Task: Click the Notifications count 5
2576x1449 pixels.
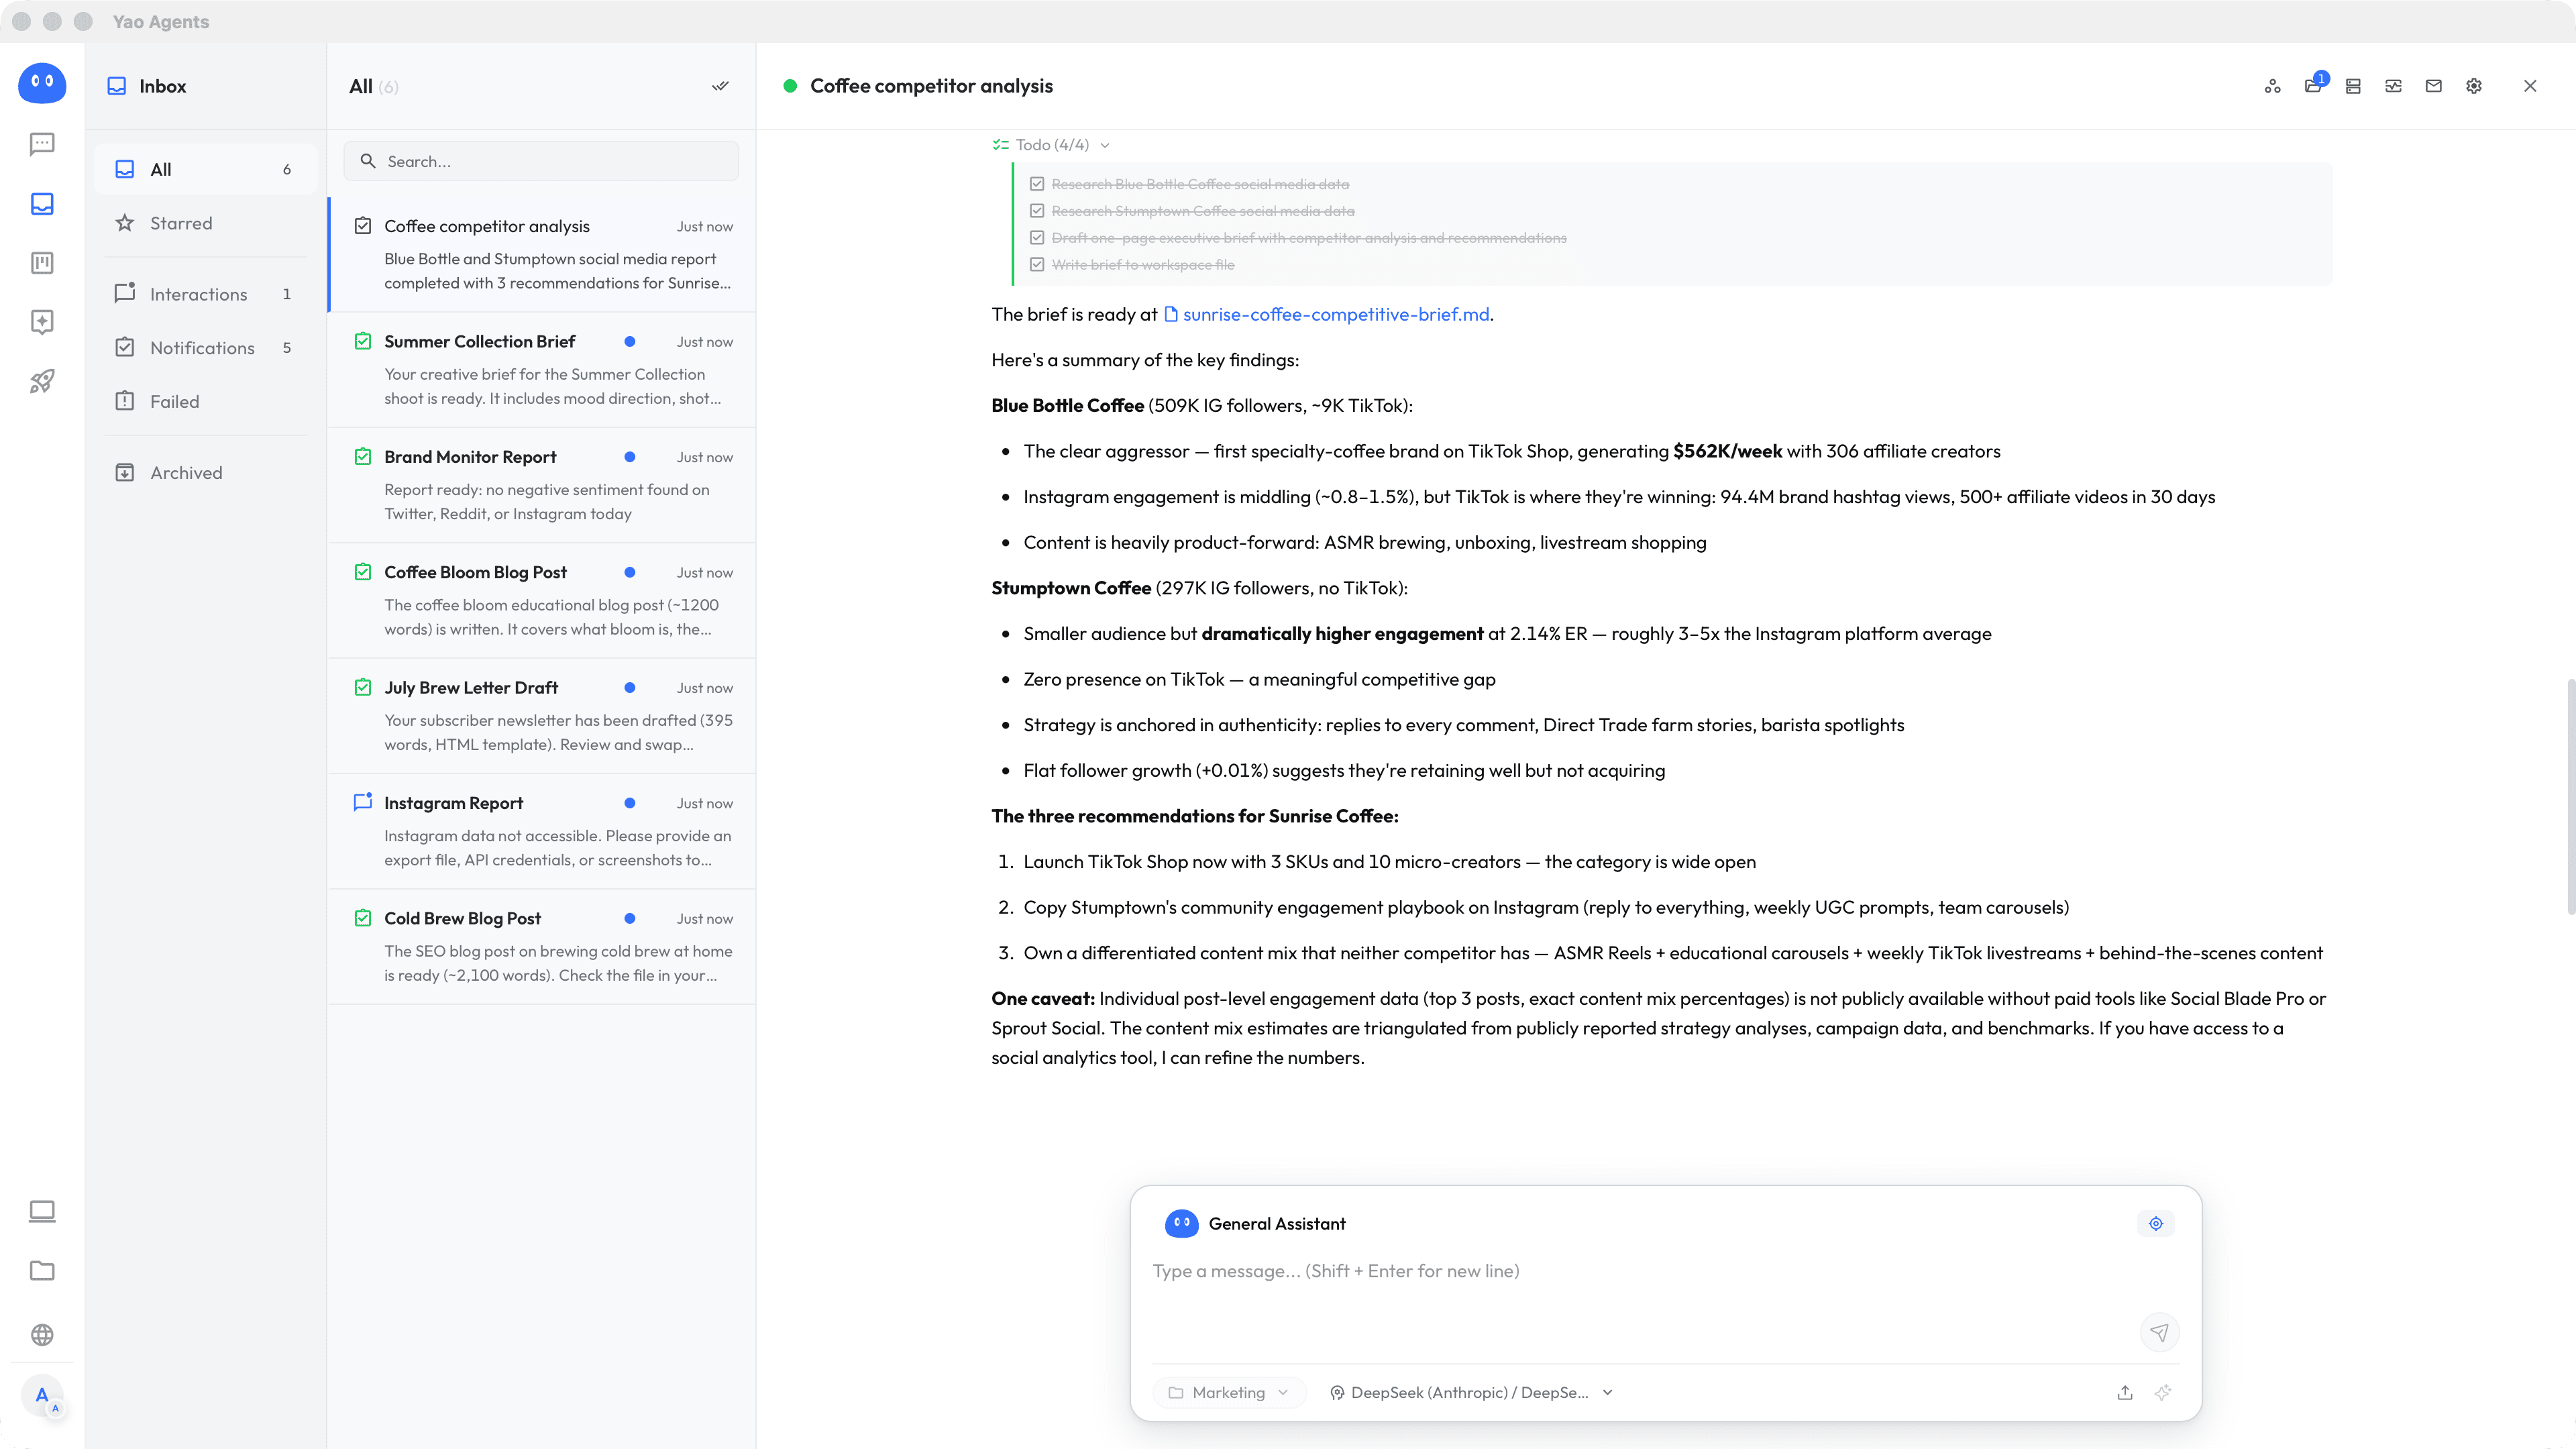Action: pos(287,348)
